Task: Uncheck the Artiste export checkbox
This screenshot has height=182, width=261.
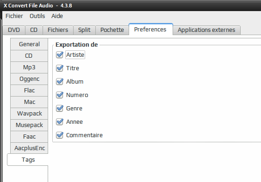Action: click(59, 55)
